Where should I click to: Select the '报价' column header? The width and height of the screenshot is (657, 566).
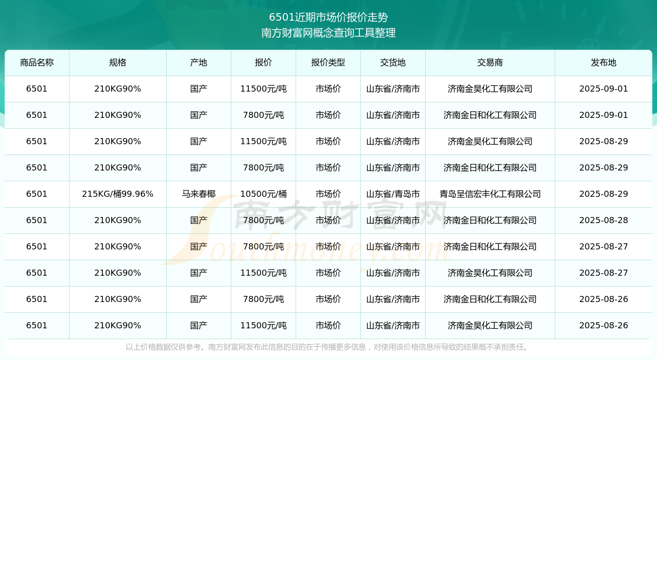point(264,62)
